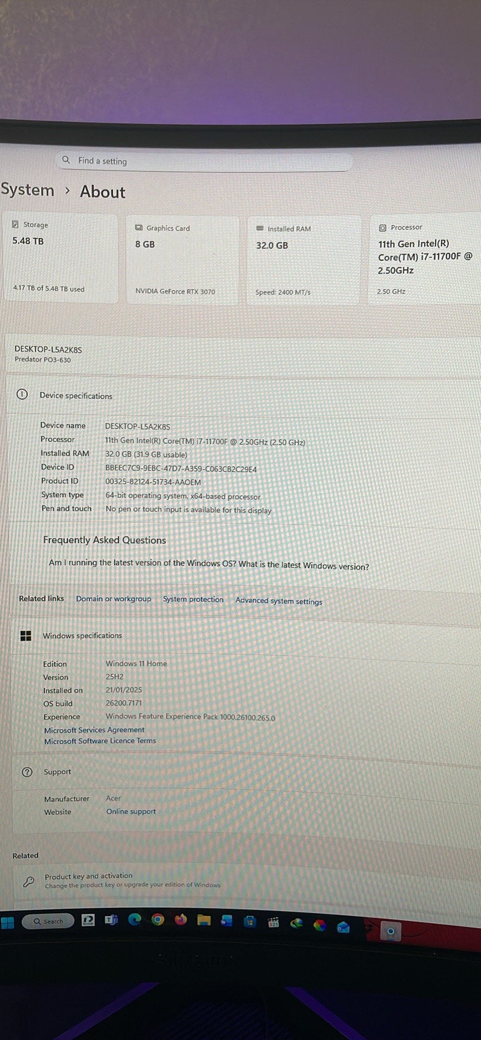
Task: Open the black-and-white app icon beside Search
Action: pos(88,920)
